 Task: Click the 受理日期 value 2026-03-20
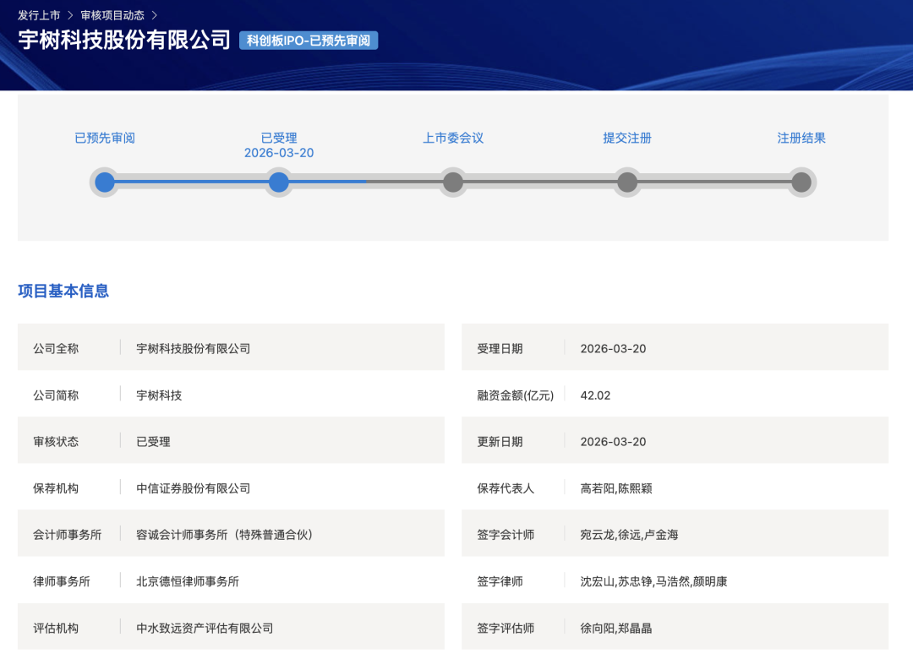click(x=611, y=348)
